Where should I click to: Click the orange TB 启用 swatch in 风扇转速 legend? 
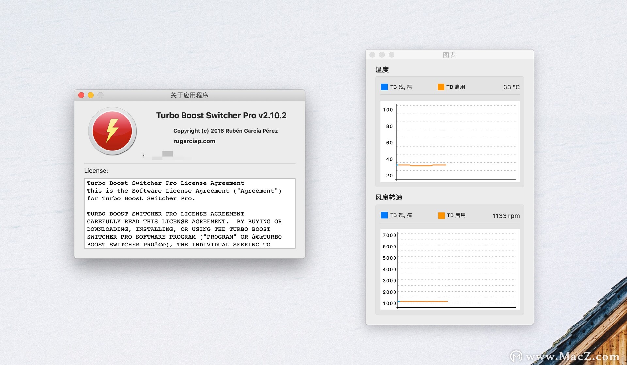[x=442, y=215]
